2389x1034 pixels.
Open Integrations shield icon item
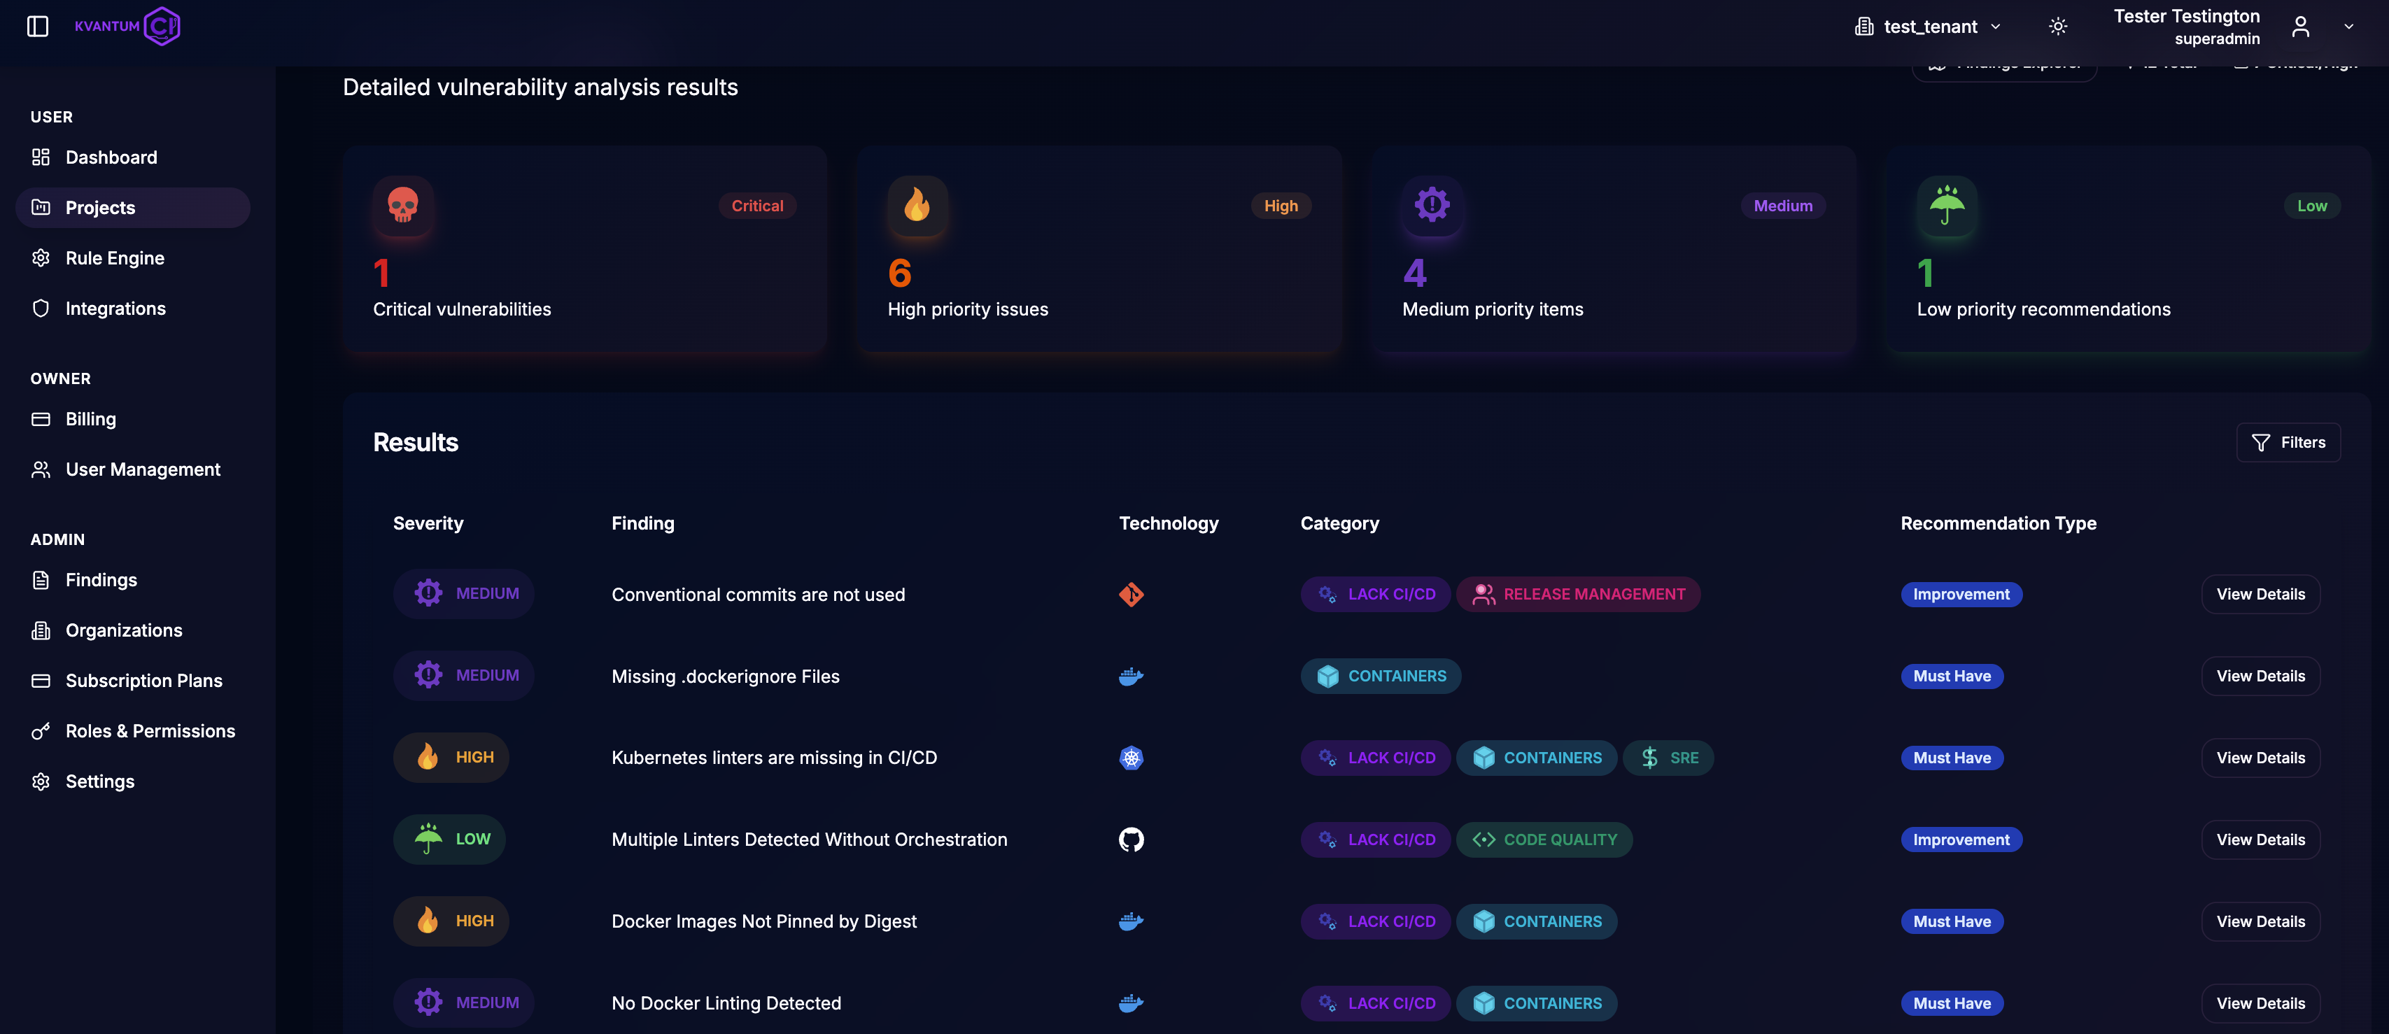115,309
